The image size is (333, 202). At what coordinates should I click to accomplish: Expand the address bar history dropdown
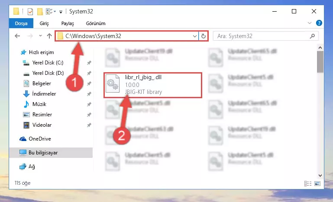[x=194, y=36]
